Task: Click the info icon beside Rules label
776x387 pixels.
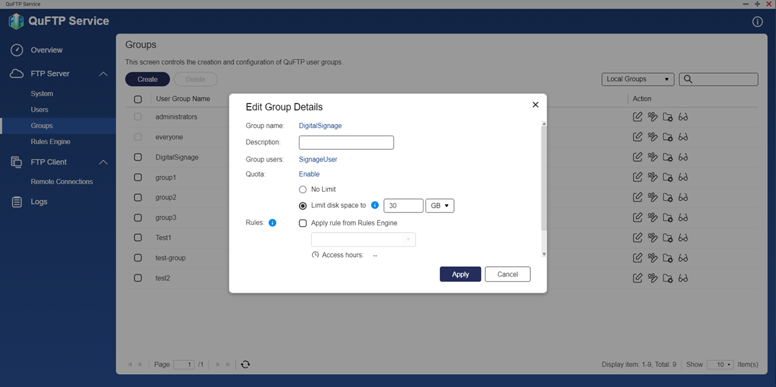Action: pos(272,223)
